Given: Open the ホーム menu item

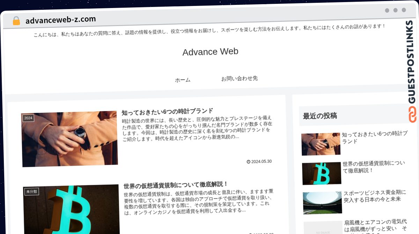Looking at the screenshot, I should [x=183, y=80].
